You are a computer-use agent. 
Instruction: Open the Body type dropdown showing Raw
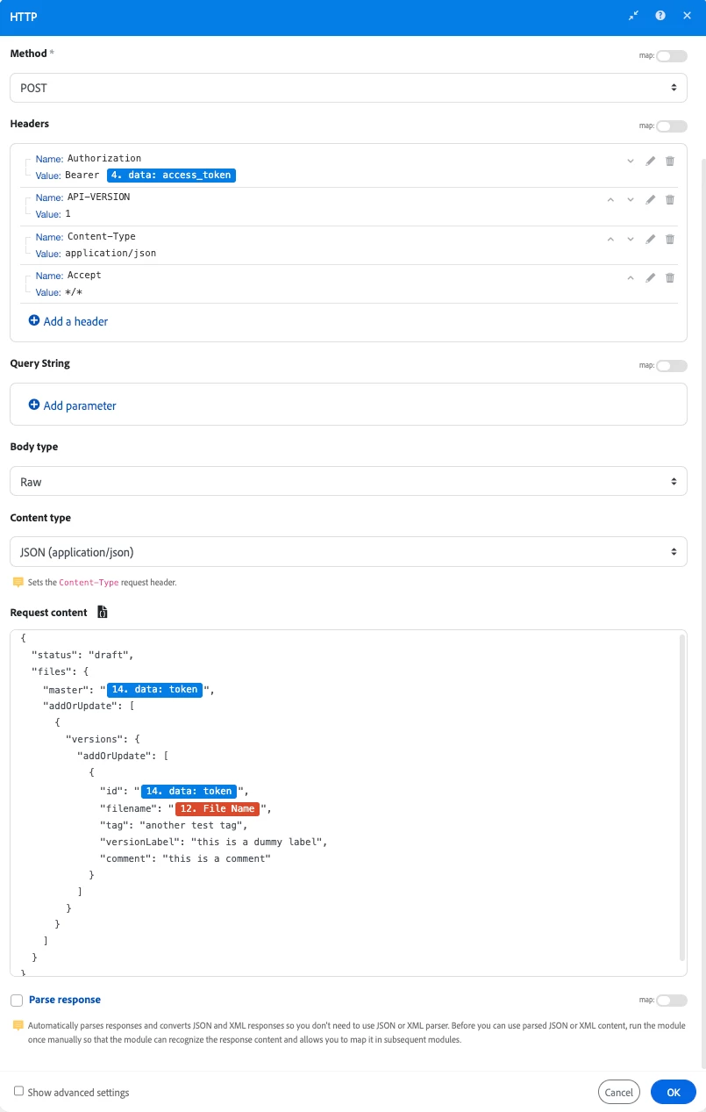pyautogui.click(x=348, y=481)
